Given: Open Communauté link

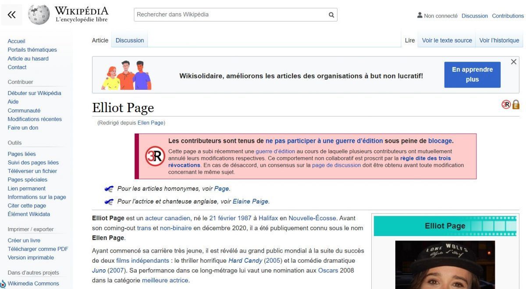Looking at the screenshot, I should [24, 110].
